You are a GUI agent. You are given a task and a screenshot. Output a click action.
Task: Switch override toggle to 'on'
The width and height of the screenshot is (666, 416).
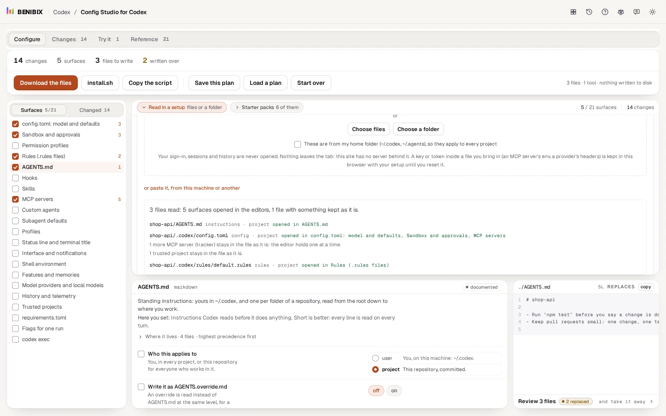[x=394, y=391]
